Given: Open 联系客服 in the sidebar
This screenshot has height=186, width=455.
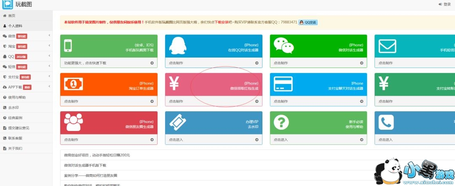Looking at the screenshot, I should click(x=26, y=138).
